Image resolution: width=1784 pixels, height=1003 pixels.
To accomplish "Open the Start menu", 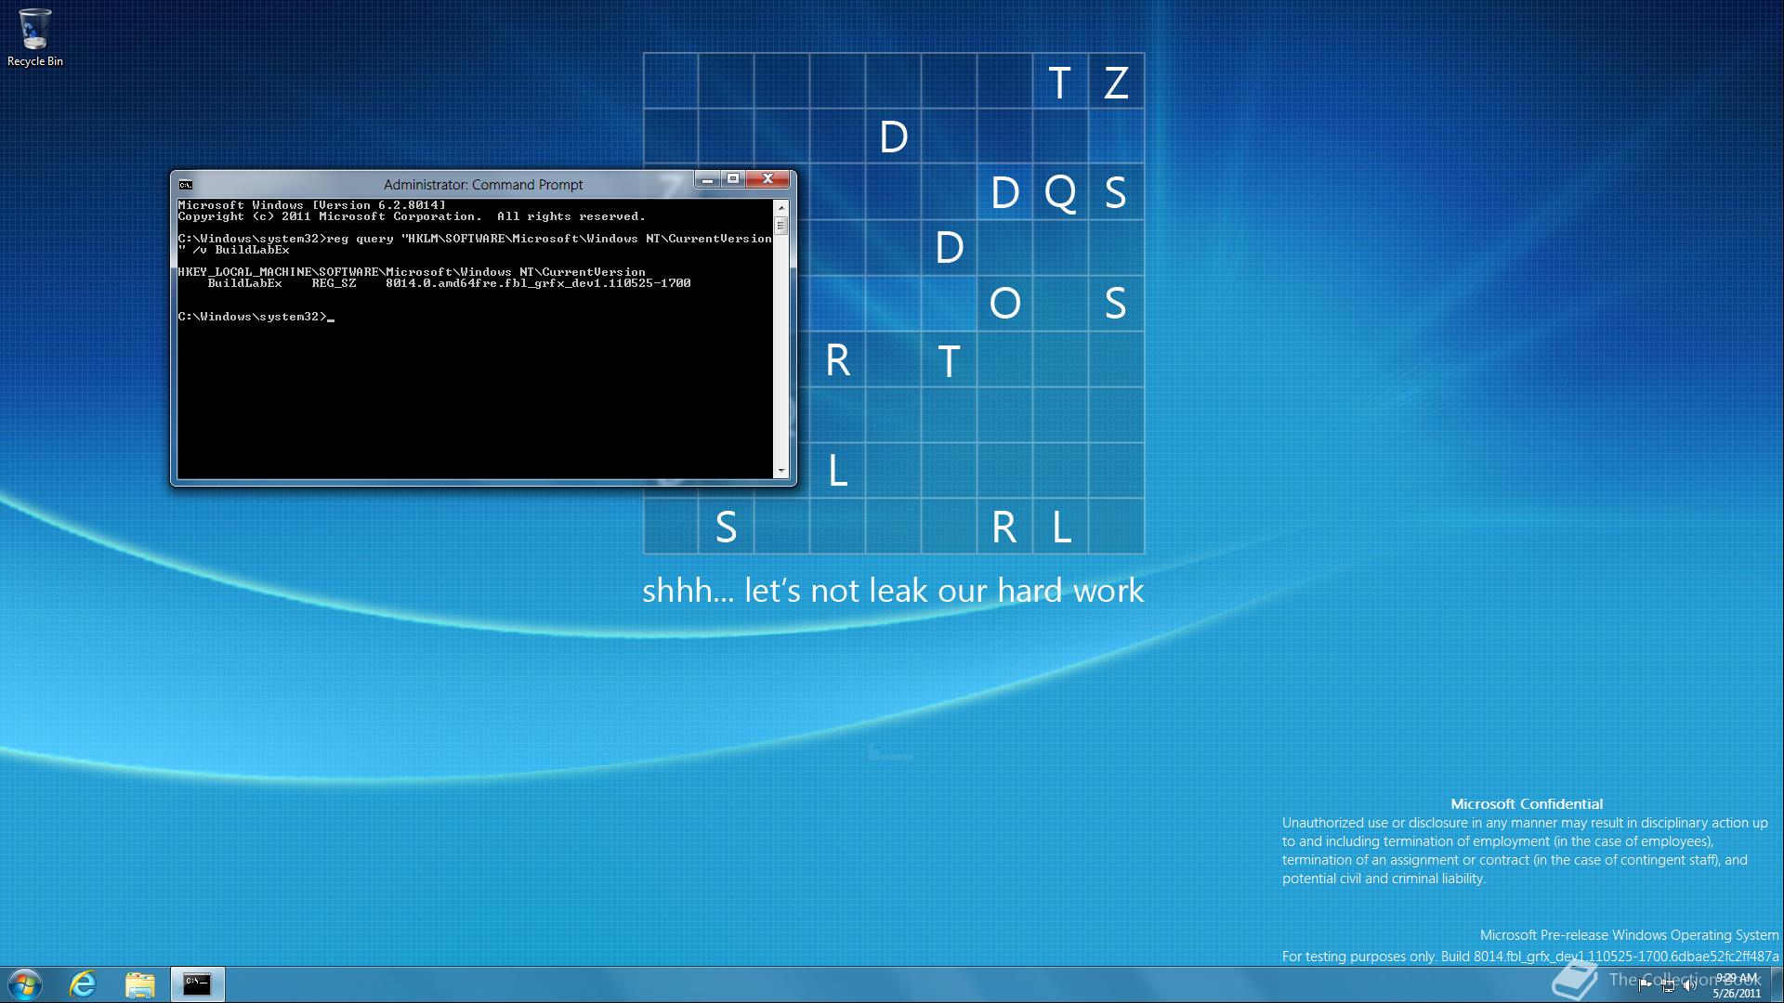I will [x=25, y=983].
